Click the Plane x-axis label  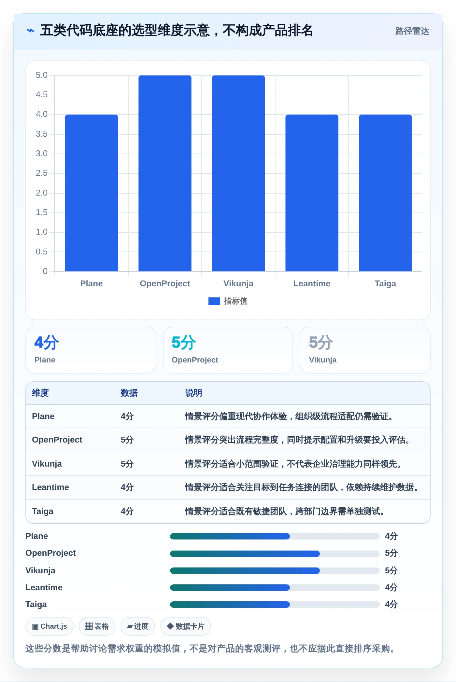pos(92,284)
